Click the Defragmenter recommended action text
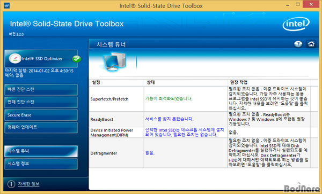This screenshot has width=322, height=194. point(268,153)
